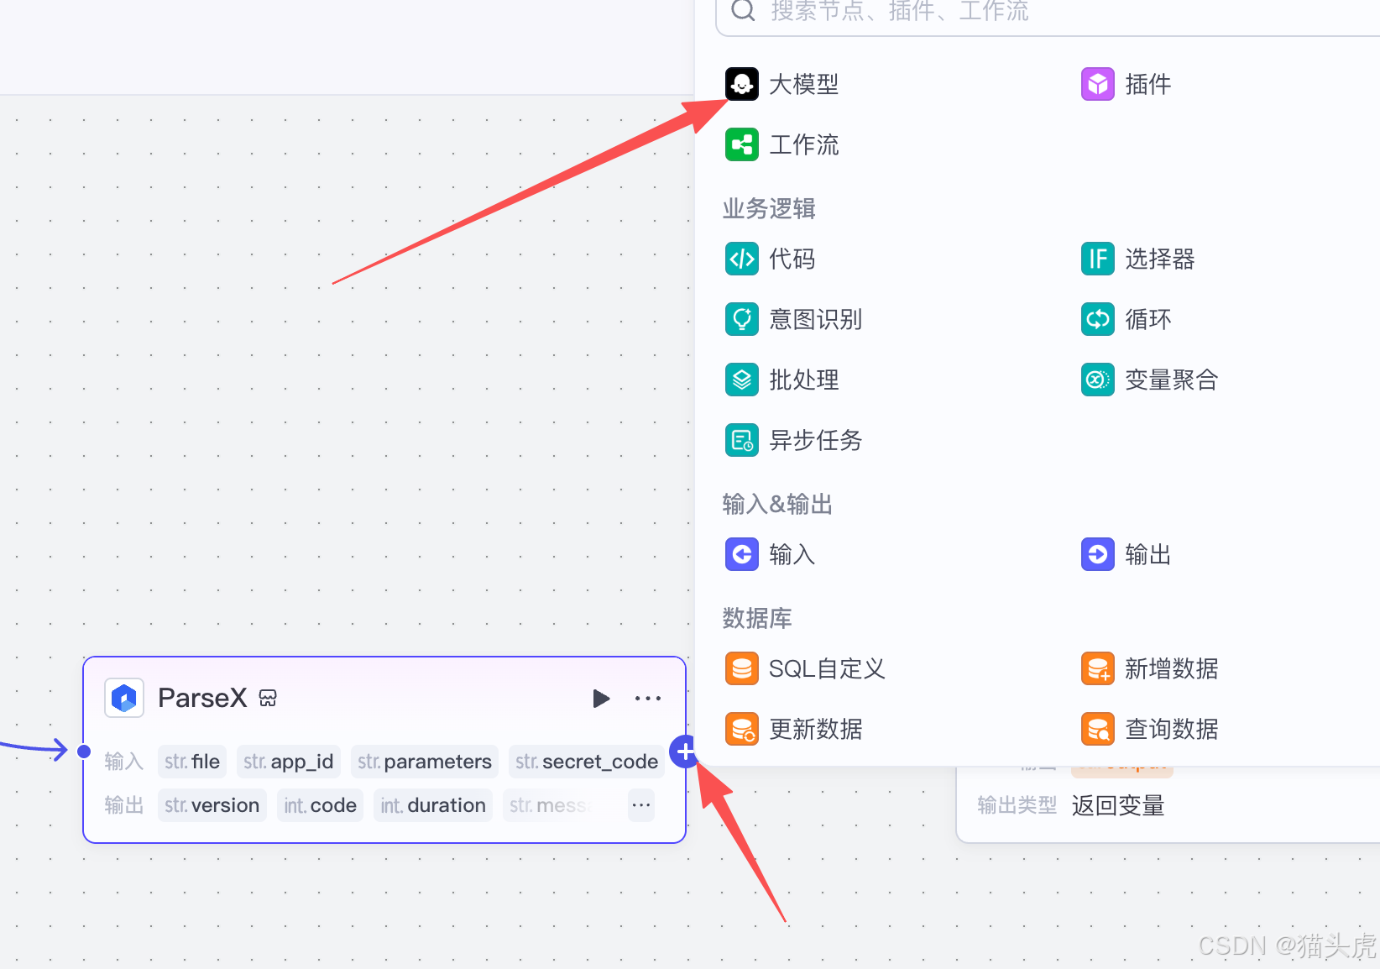Click the plus button to add connected node
Viewport: 1380px width, 969px height.
pos(685,752)
